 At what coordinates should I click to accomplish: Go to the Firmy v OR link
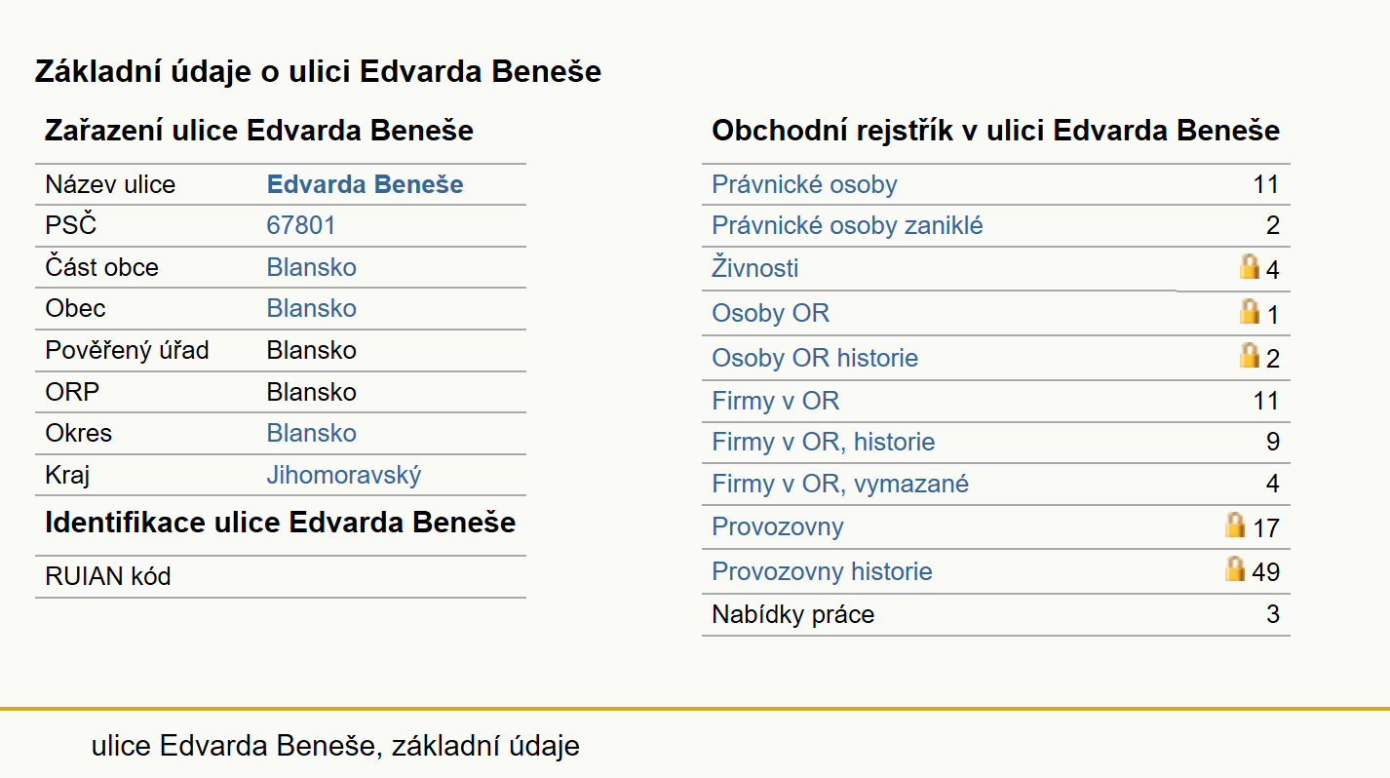tap(775, 401)
